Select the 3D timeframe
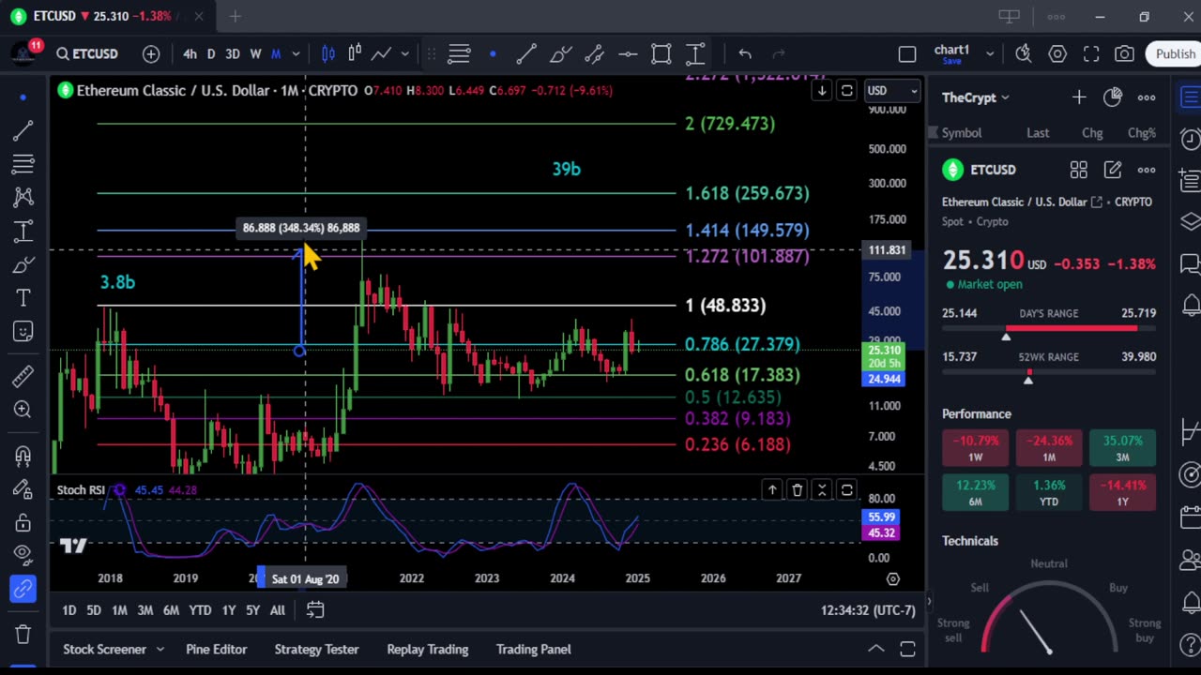The height and width of the screenshot is (675, 1201). click(x=233, y=53)
